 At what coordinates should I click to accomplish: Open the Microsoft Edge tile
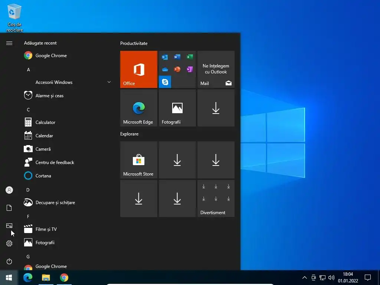pyautogui.click(x=139, y=108)
